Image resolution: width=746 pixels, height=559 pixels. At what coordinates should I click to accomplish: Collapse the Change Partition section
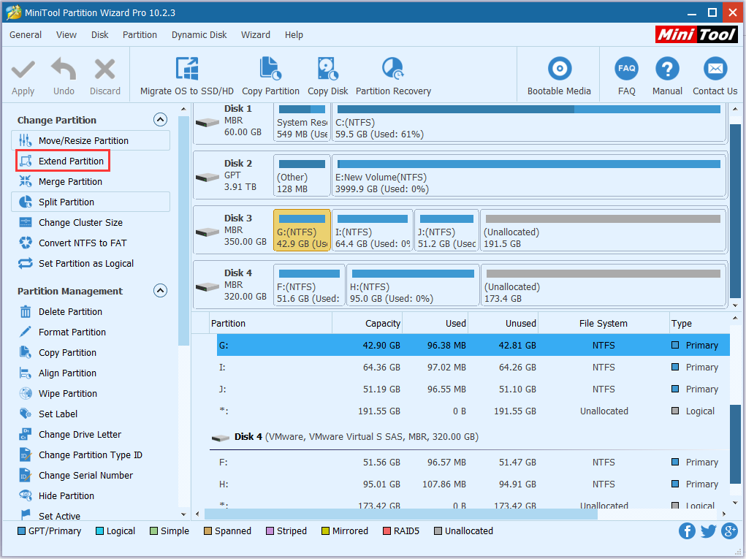[x=160, y=119]
